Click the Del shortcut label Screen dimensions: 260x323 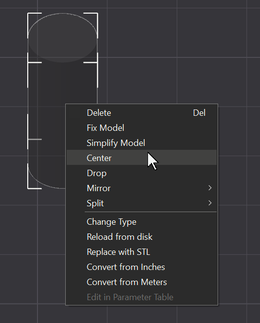coord(199,113)
